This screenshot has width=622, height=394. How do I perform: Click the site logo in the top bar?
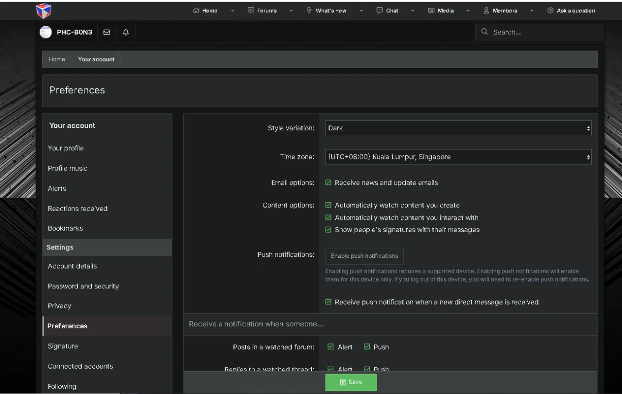tap(44, 10)
